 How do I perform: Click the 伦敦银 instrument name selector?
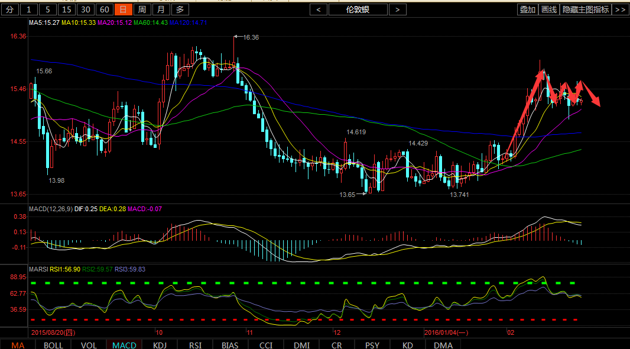pyautogui.click(x=358, y=9)
